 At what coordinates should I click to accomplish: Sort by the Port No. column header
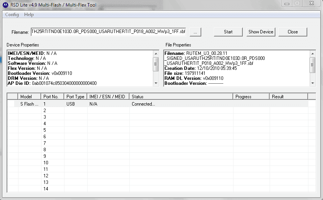coord(52,97)
